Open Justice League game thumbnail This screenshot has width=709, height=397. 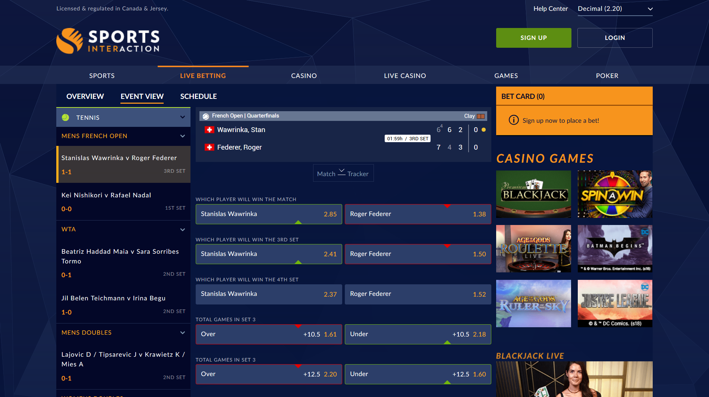click(615, 304)
